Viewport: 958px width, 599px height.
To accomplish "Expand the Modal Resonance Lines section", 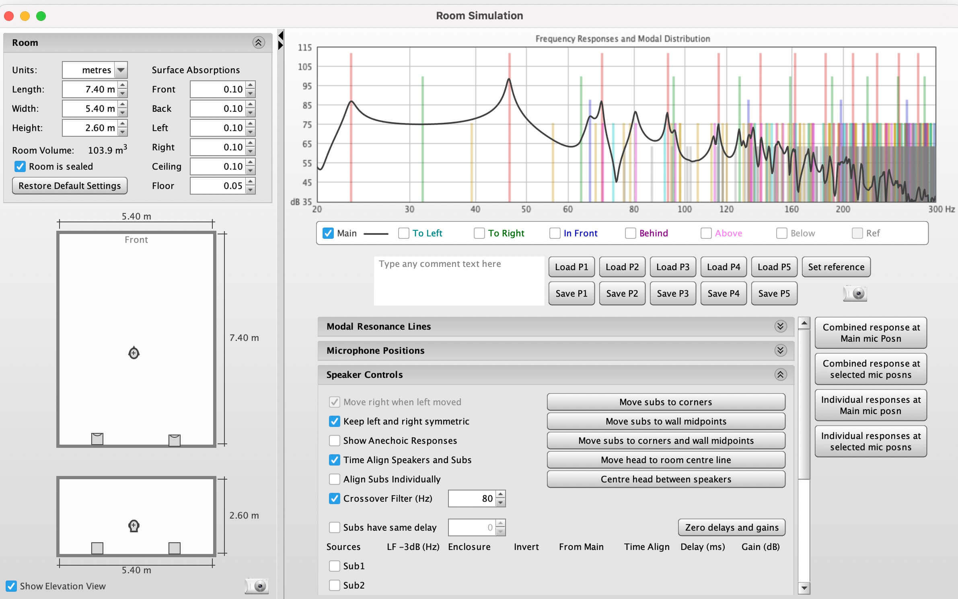I will (780, 326).
